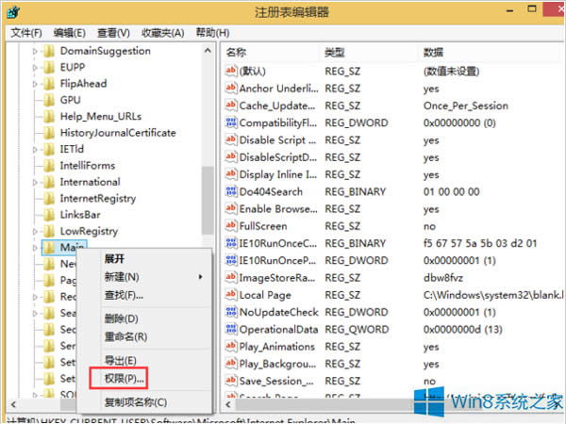This screenshot has width=566, height=424.
Task: Click the LinksBar folder icon
Action: [x=49, y=215]
